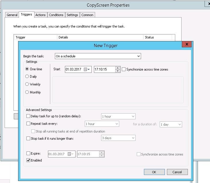Image resolution: width=210 pixels, height=183 pixels.
Task: Check Stop task if it runs longer
Action: point(28,139)
